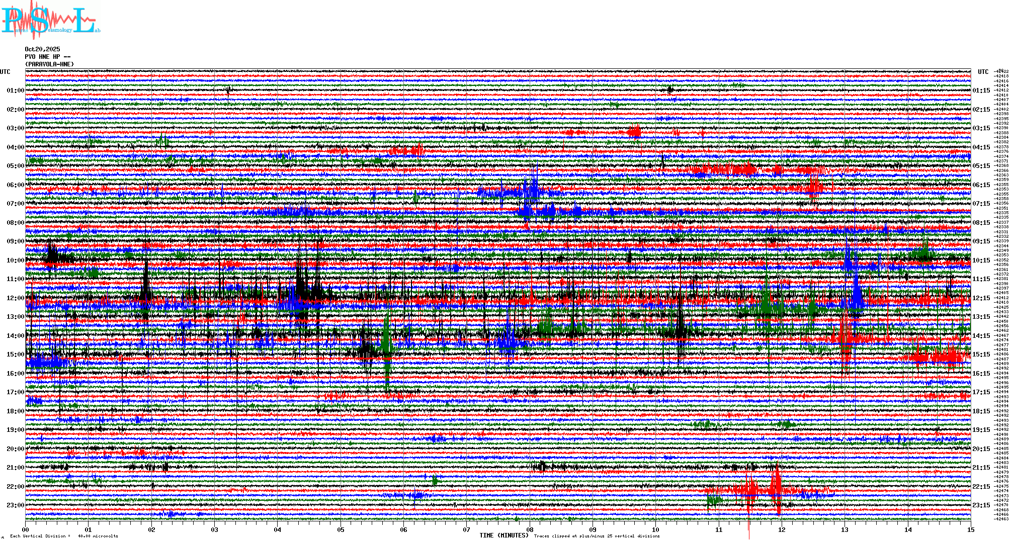This screenshot has height=543, width=1011.
Task: Click the Oct20,2025 date label
Action: (42, 49)
